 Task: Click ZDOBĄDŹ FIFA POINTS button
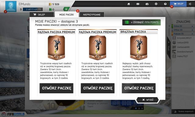[141, 22]
